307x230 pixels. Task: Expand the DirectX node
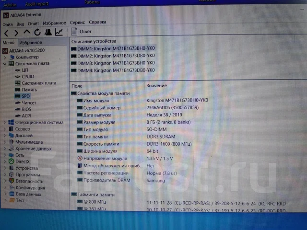5,161
